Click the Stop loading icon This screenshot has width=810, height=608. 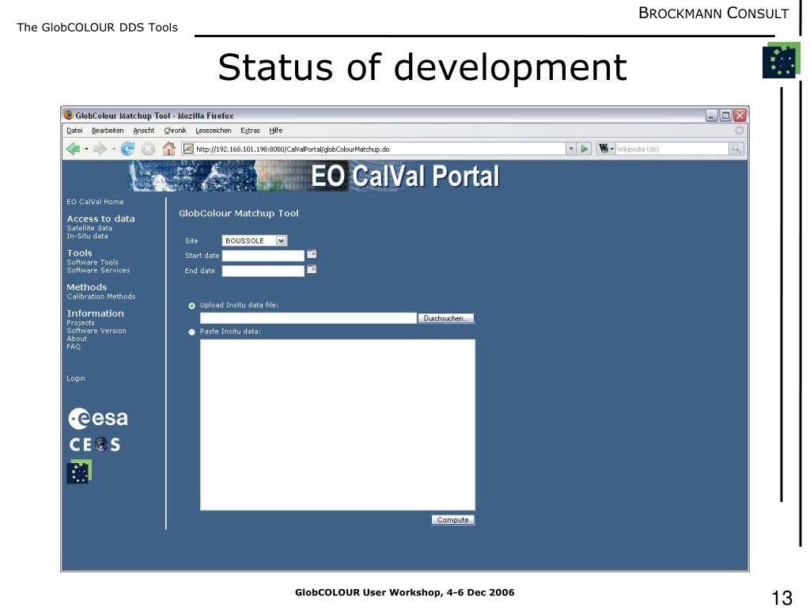pos(148,149)
